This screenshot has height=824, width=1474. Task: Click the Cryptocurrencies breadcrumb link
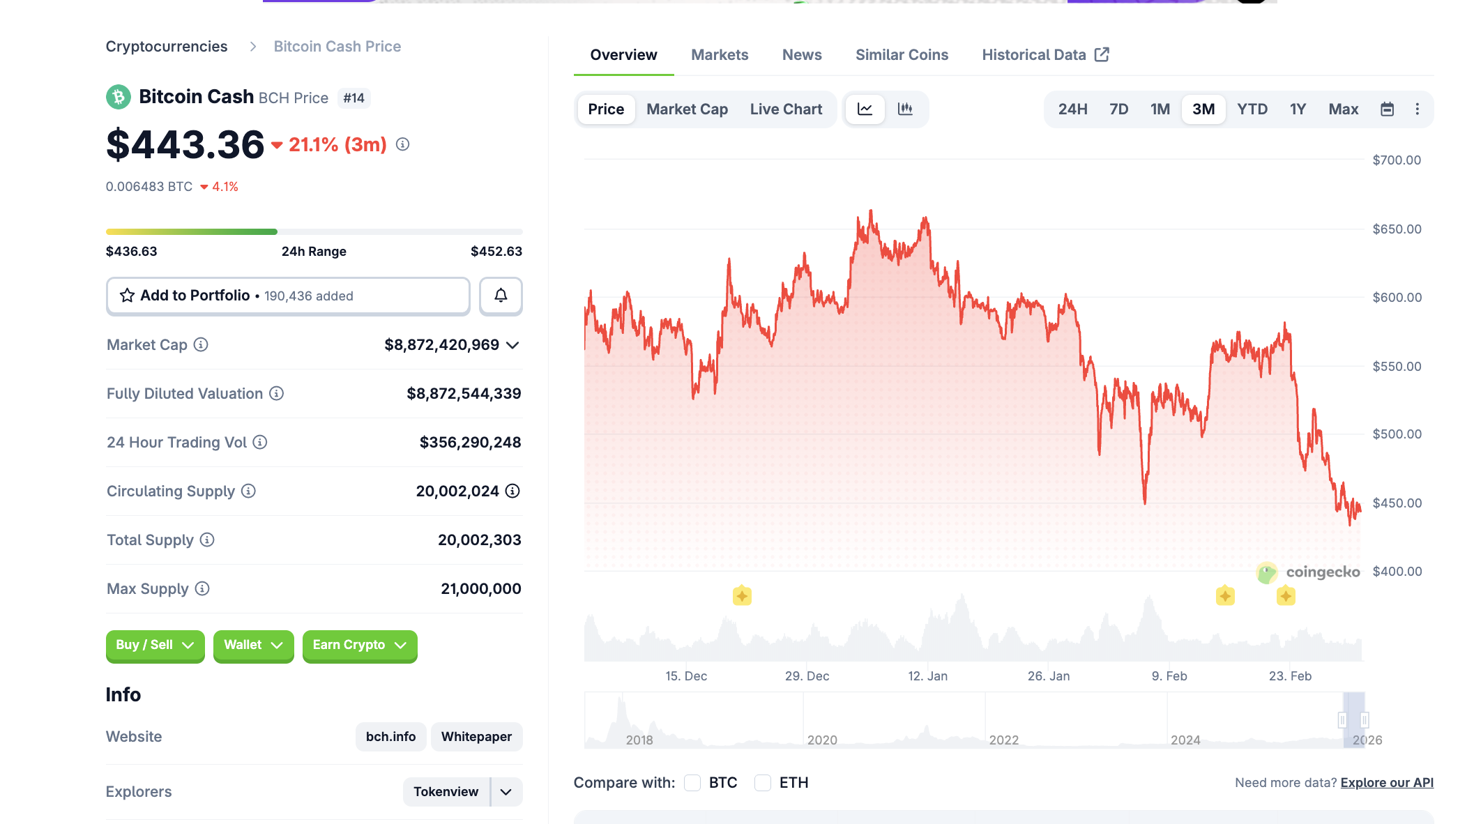(x=167, y=46)
